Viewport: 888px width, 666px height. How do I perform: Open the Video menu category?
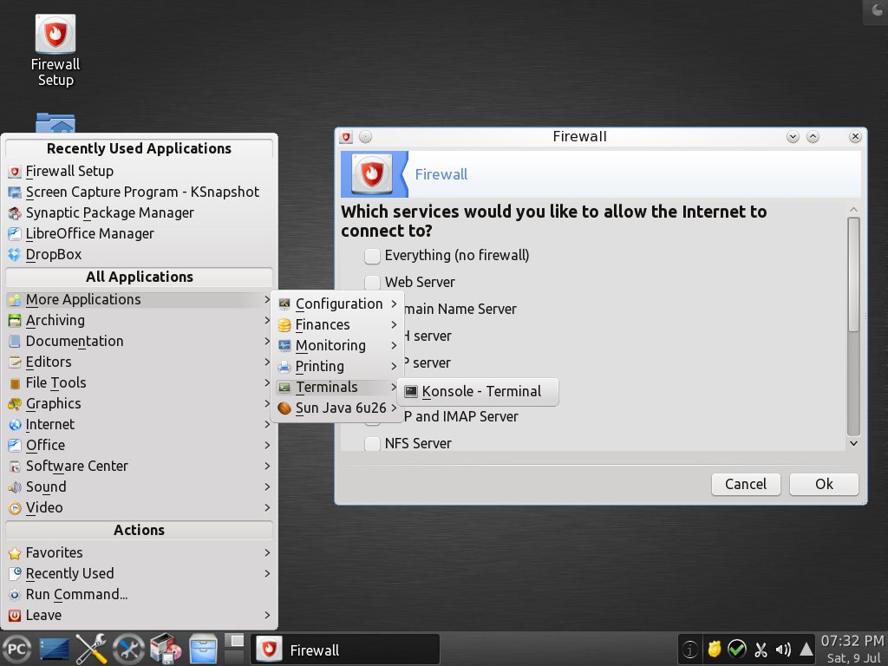click(x=140, y=508)
